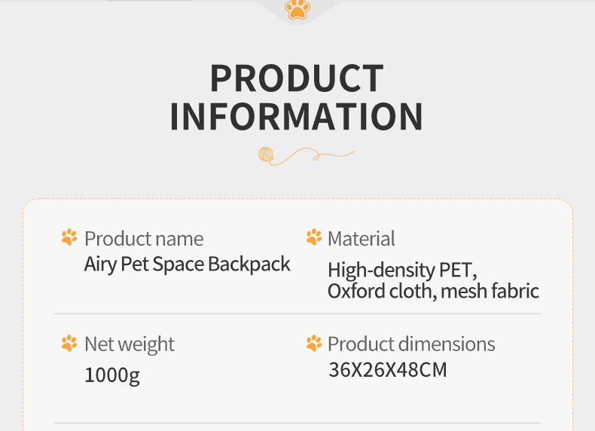Select the paw icon beside Net weight

pos(69,344)
